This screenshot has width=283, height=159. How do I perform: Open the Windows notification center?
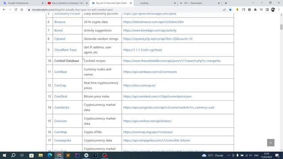point(277,155)
